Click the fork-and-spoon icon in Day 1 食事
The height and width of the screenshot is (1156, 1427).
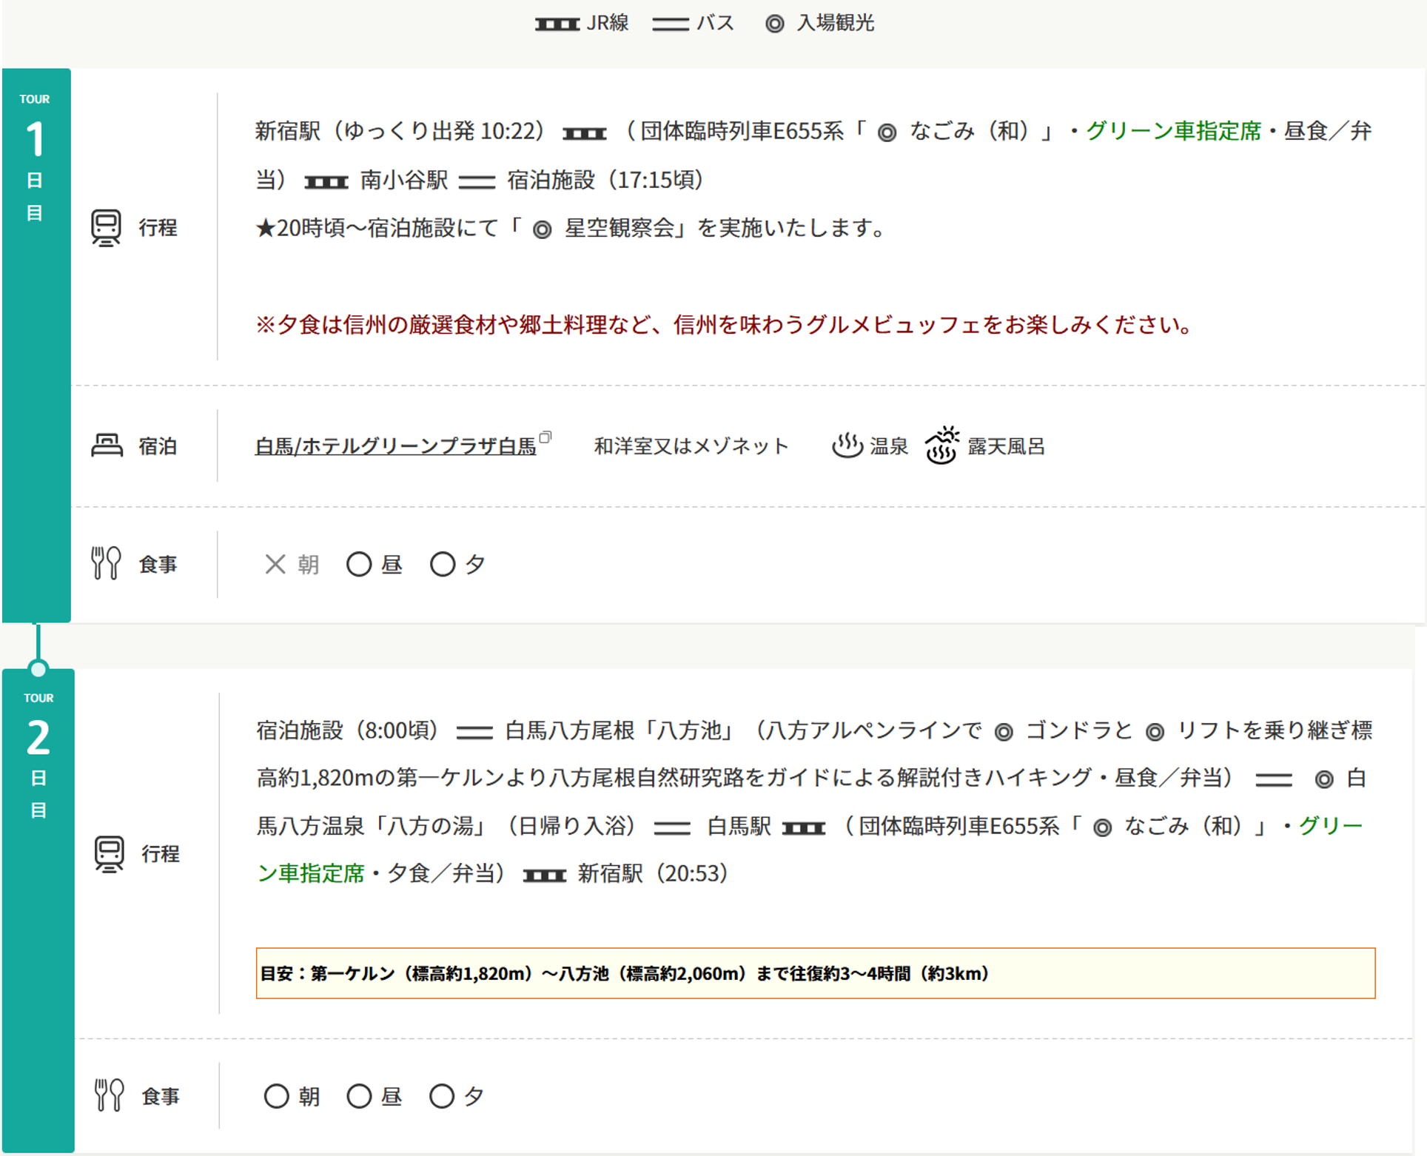(106, 564)
